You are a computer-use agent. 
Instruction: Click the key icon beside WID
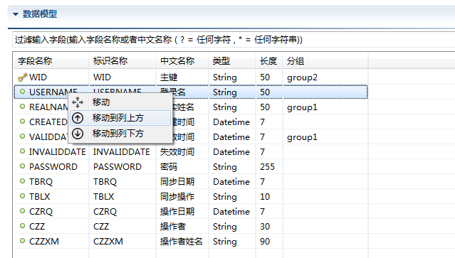pyautogui.click(x=22, y=77)
